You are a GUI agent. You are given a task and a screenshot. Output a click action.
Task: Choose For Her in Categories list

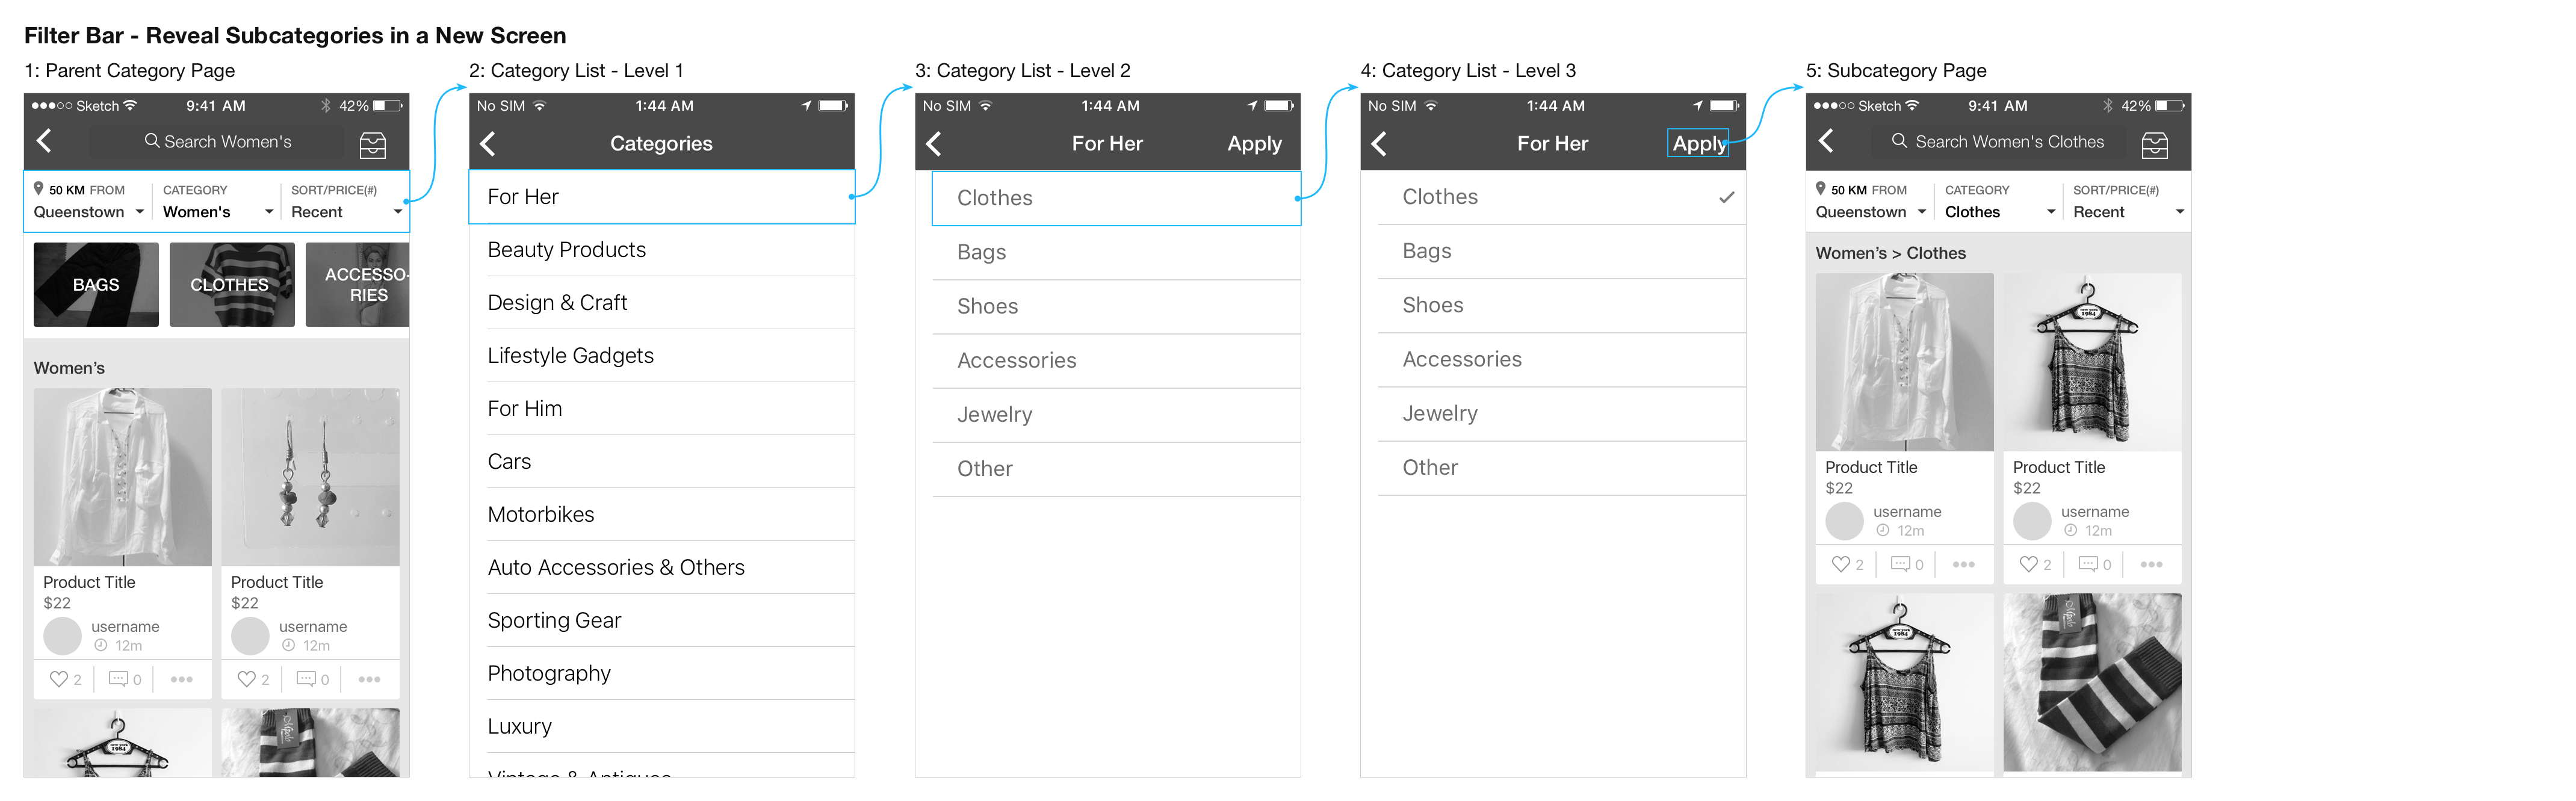(662, 197)
